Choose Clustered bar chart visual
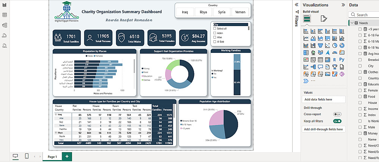Viewport: 379px width, 162px height. tap(320, 31)
